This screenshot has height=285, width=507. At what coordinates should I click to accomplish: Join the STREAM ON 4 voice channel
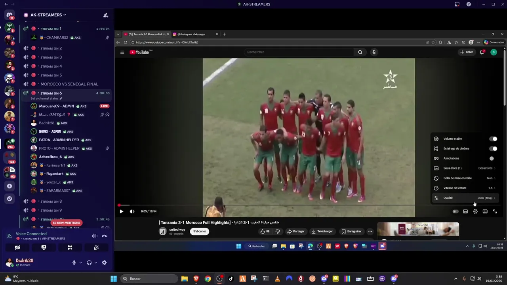[x=65, y=66]
